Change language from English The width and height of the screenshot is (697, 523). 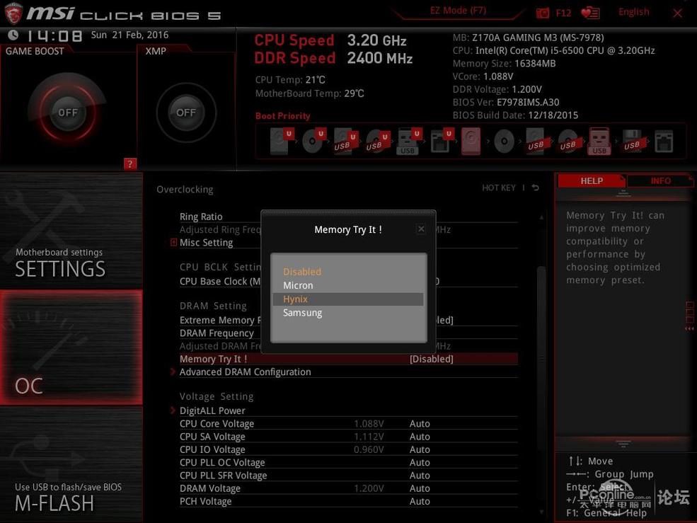(x=633, y=12)
